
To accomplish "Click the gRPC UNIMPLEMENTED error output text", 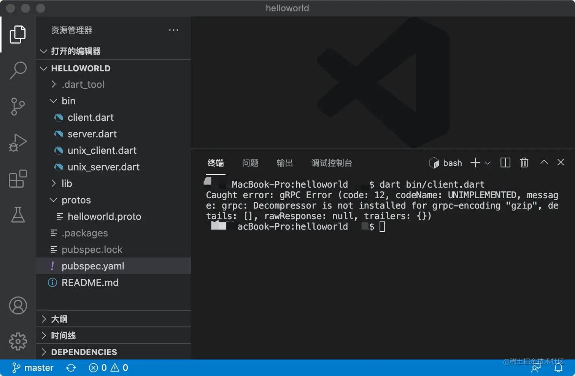I will pos(382,205).
